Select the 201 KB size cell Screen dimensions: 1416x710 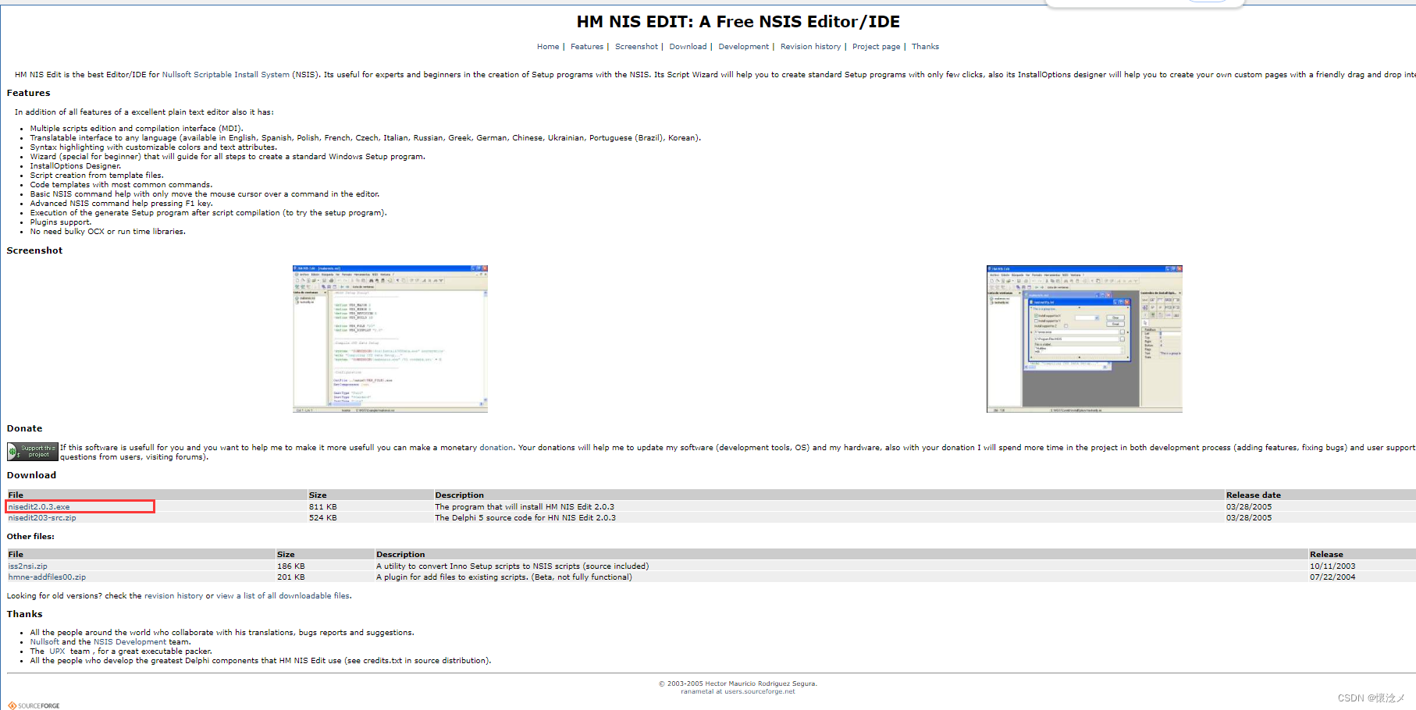pyautogui.click(x=290, y=577)
